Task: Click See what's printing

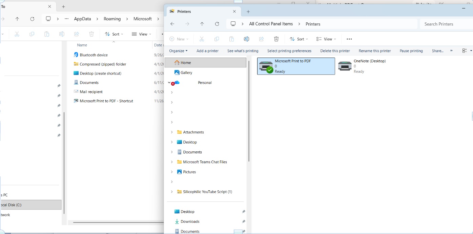Action: pos(243,51)
